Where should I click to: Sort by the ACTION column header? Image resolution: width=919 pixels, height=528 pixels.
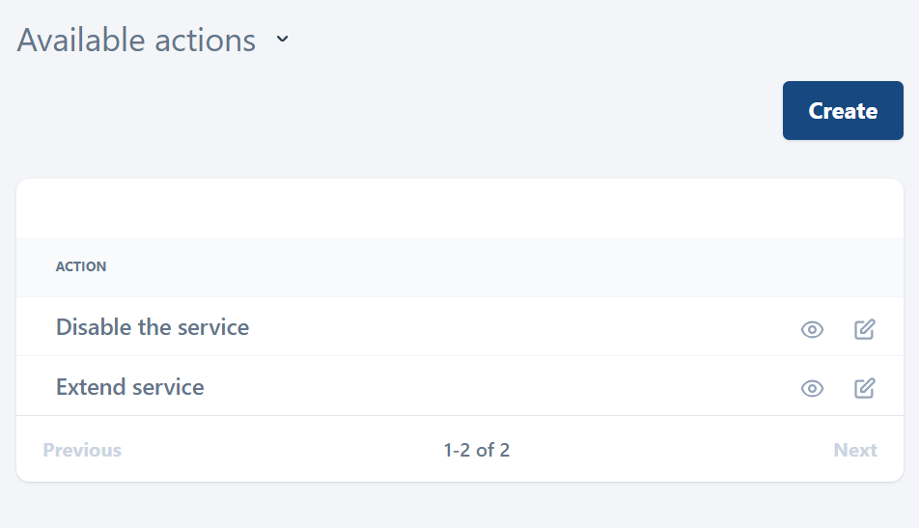[81, 266]
